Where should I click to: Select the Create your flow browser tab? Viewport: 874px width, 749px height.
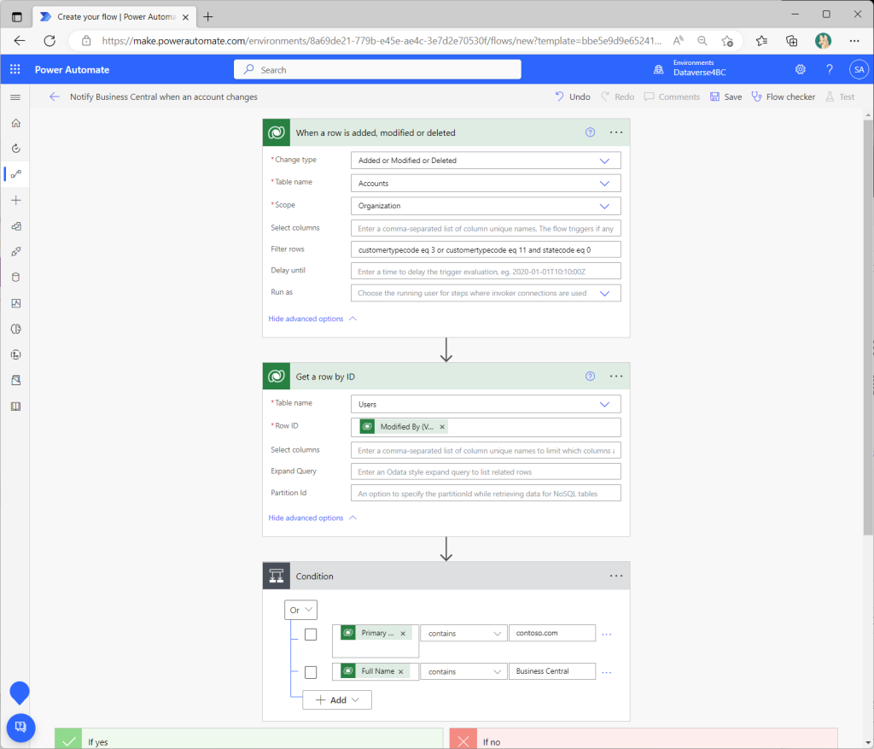114,17
